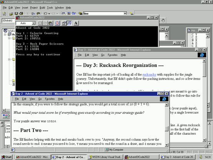Click the volume speaker icon in the system tray
Screen dimensions: 213x160
(x=201, y=157)
